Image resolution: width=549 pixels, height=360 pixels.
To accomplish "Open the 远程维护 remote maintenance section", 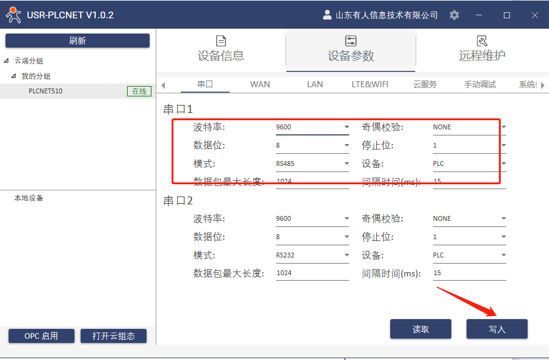I will 482,49.
